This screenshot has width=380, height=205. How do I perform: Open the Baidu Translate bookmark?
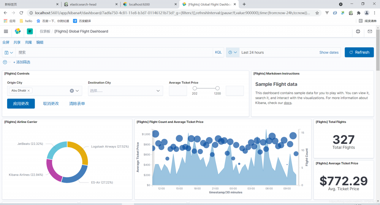pyautogui.click(x=82, y=21)
